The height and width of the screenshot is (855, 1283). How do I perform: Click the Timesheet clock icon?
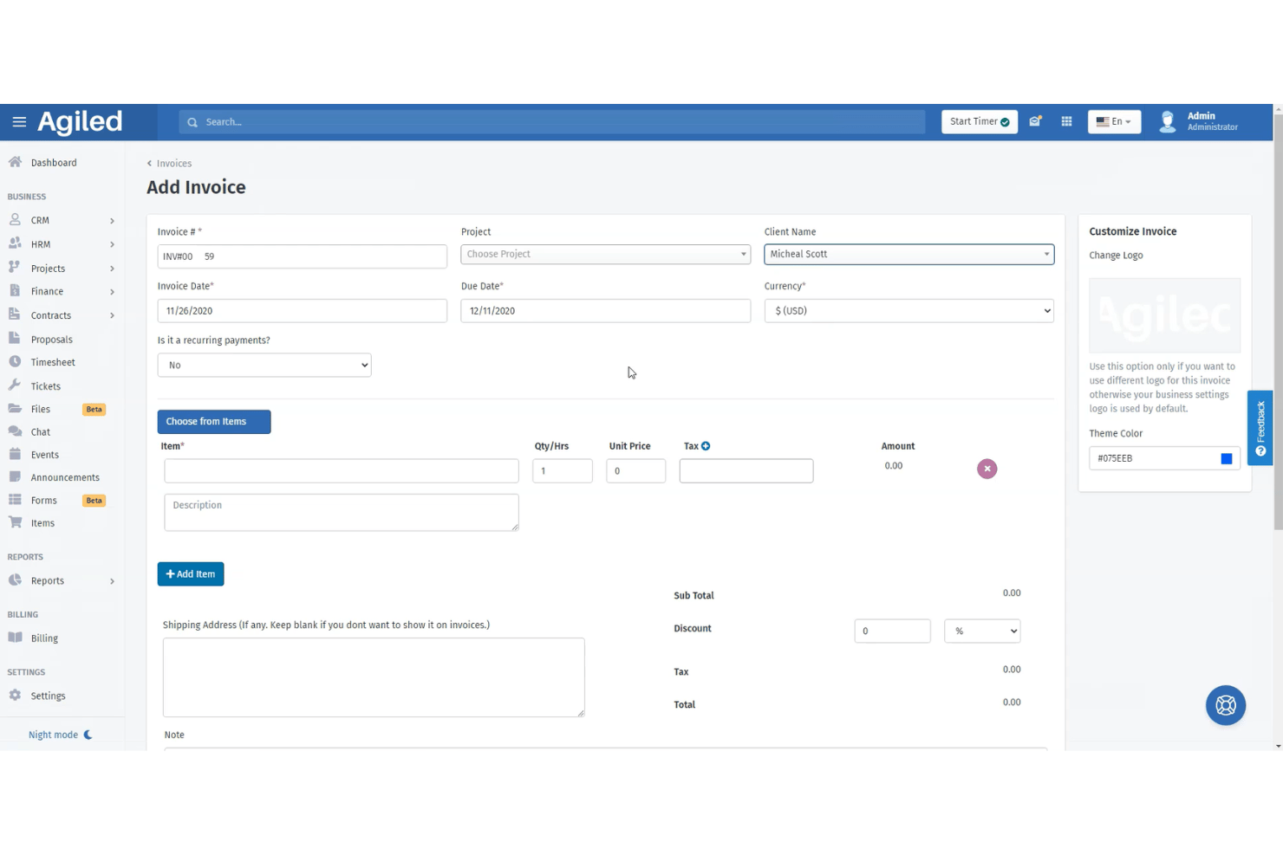click(15, 362)
